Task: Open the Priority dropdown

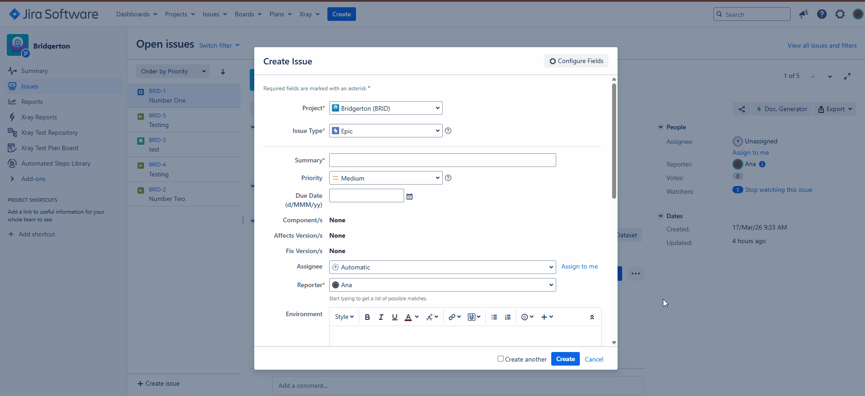Action: 386,178
